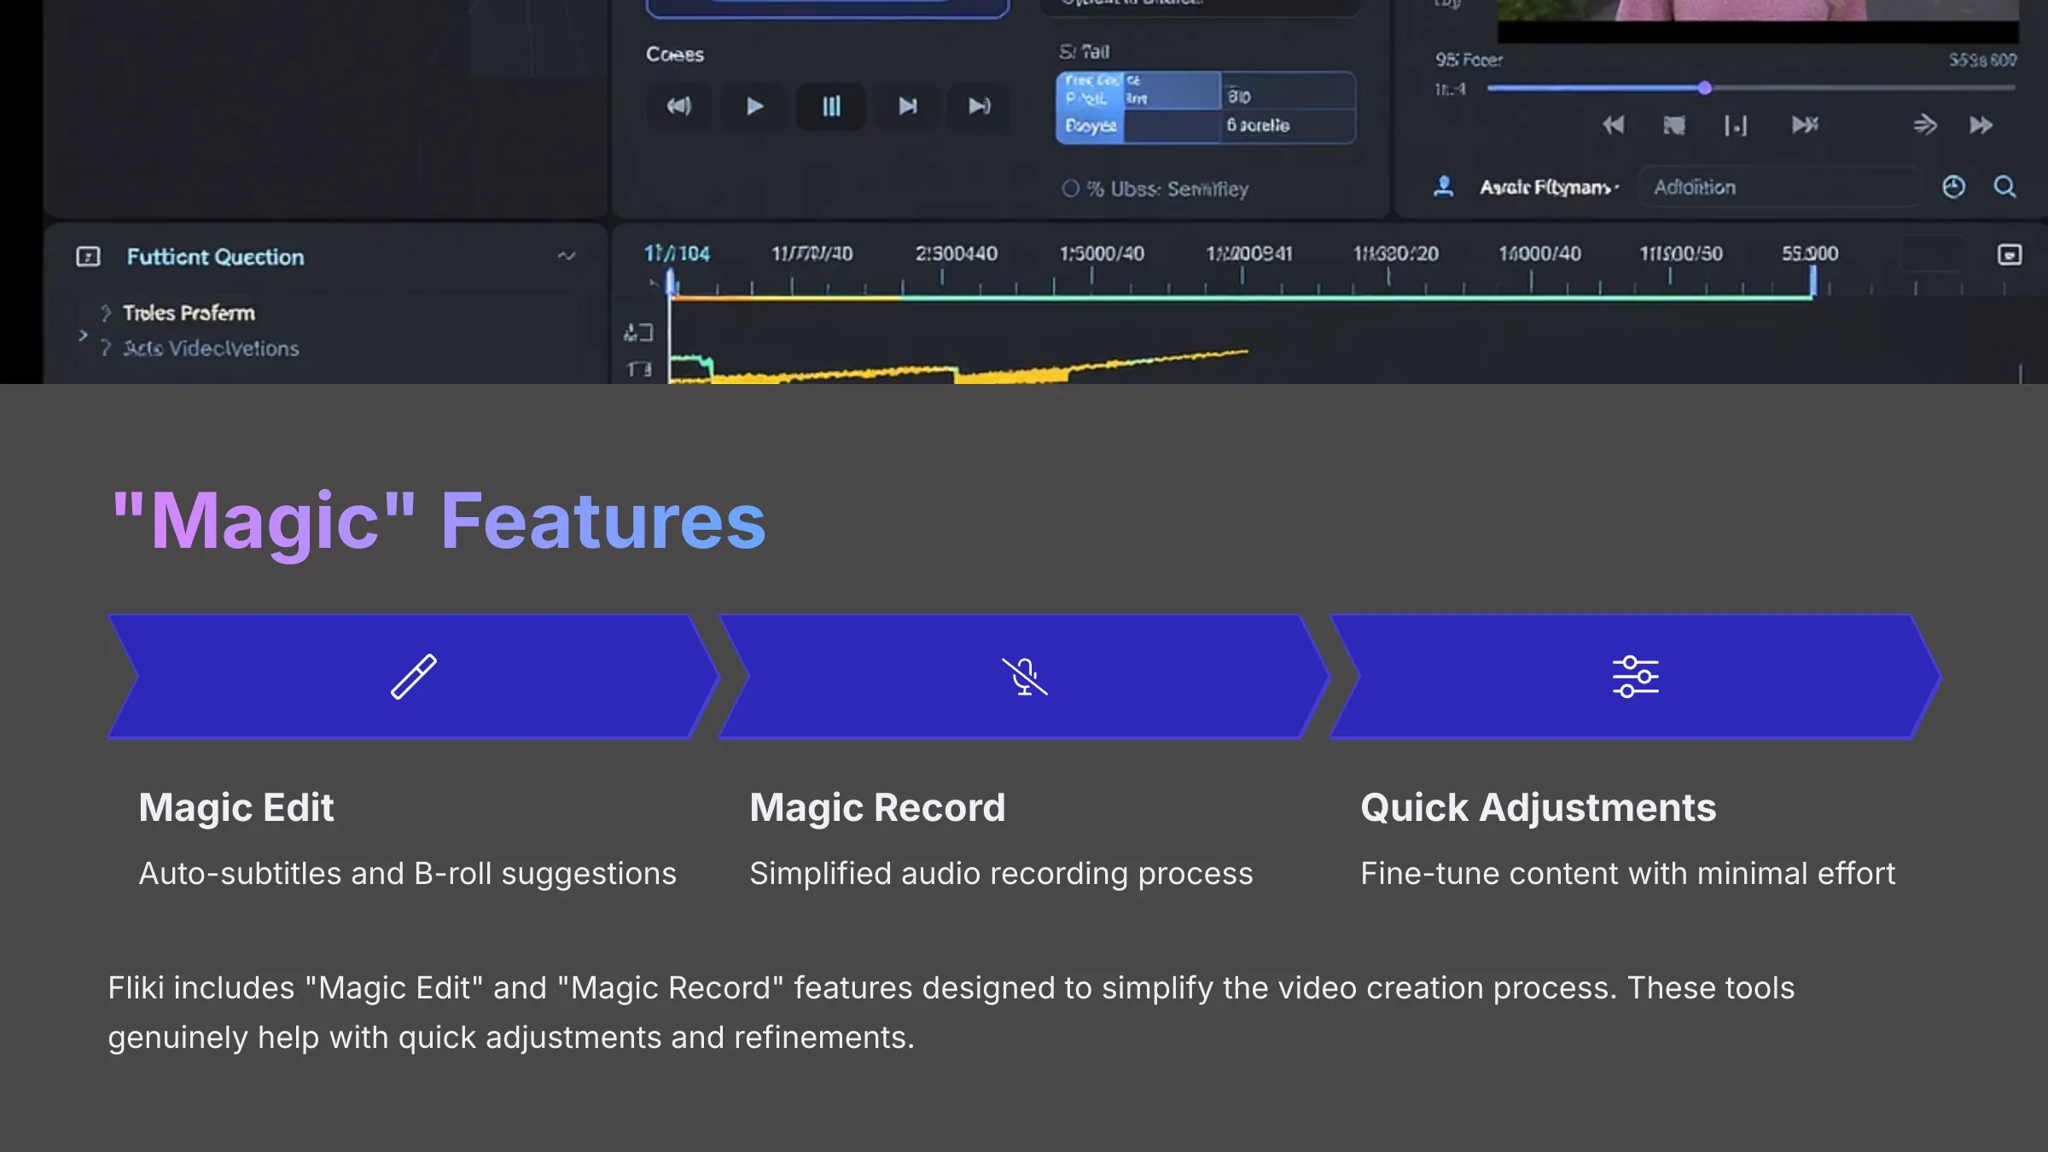Collapse the Futticnt Quection panel chevron
Screen dimensions: 2048x1152
click(x=567, y=256)
